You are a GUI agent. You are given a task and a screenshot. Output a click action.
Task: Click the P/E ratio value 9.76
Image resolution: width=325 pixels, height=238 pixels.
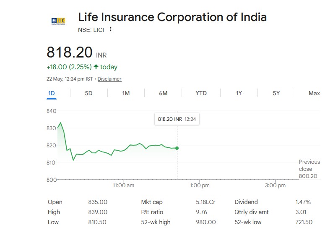201,212
